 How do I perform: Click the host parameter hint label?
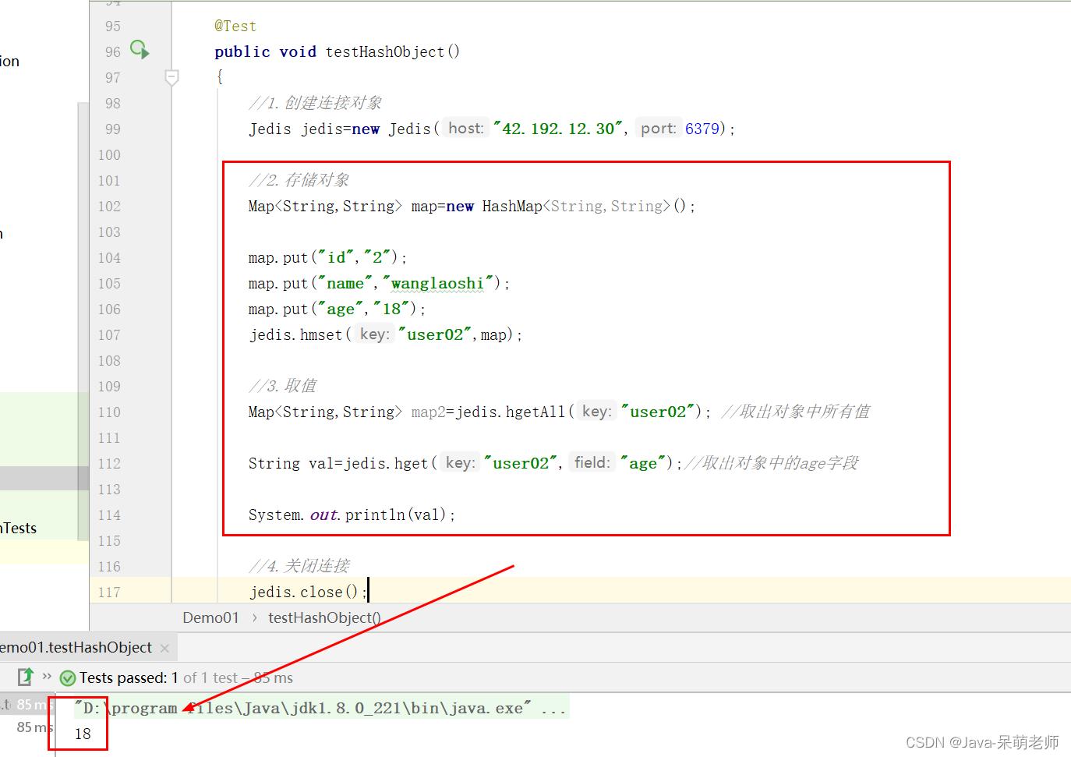pos(465,129)
